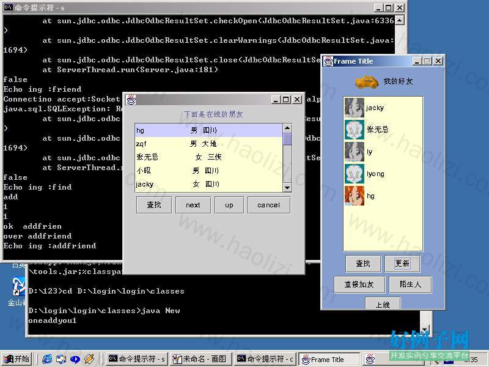Screen dimensions: 489x367
Task: Select the jacky 女 四川 row
Action: [209, 184]
